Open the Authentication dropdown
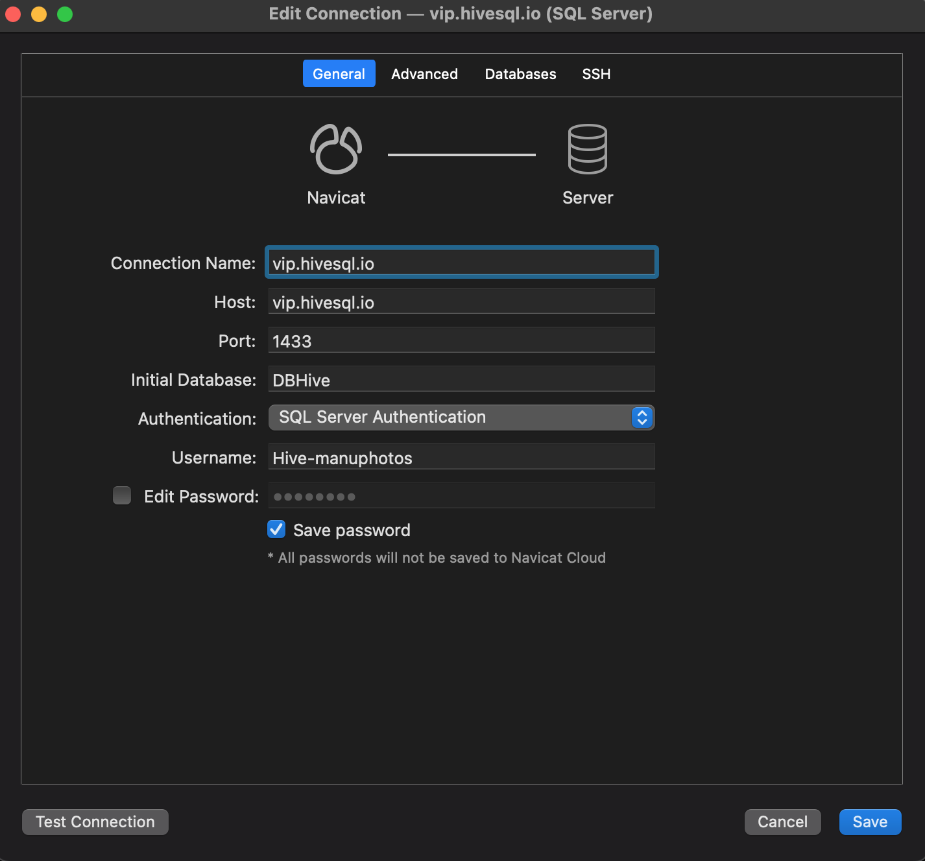Viewport: 925px width, 861px height. click(462, 418)
